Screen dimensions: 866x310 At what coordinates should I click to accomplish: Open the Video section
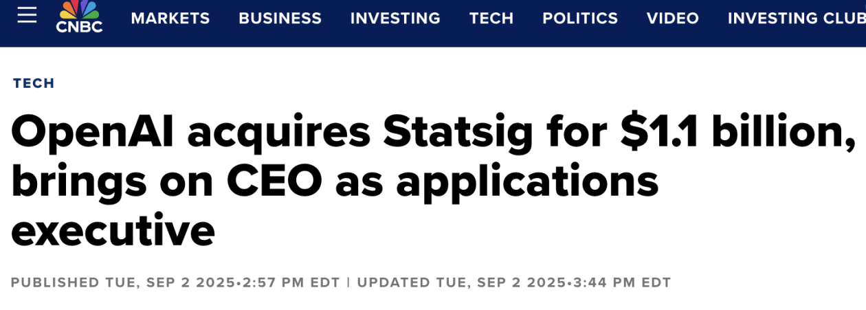tap(673, 19)
